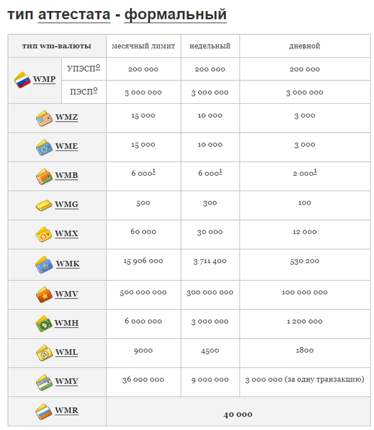Click the WMB wallet icon

point(44,176)
